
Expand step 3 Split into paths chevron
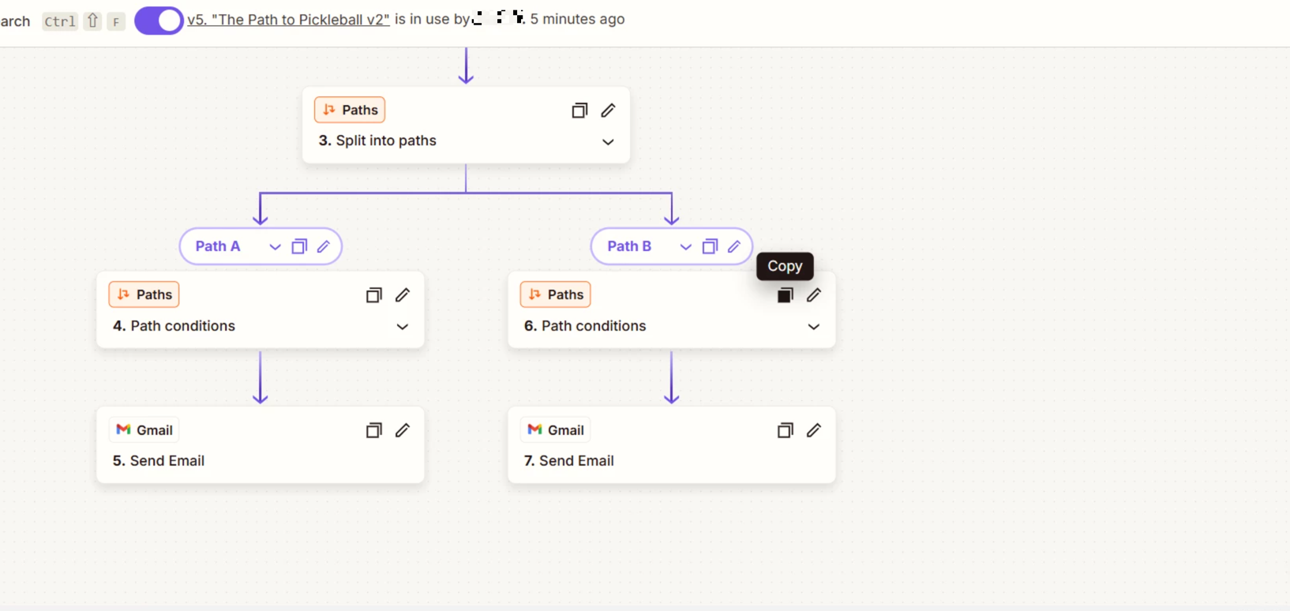[608, 142]
